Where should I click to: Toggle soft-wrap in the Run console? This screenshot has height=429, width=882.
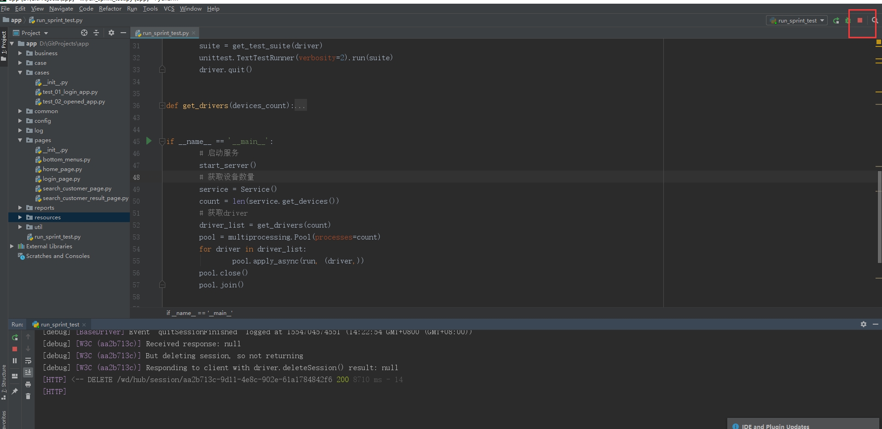pyautogui.click(x=28, y=360)
